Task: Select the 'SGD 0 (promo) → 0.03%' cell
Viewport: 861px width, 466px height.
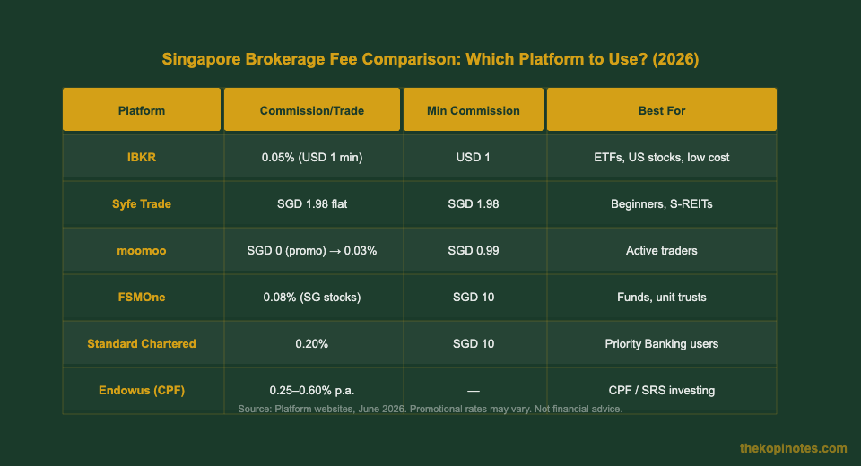Action: 312,251
